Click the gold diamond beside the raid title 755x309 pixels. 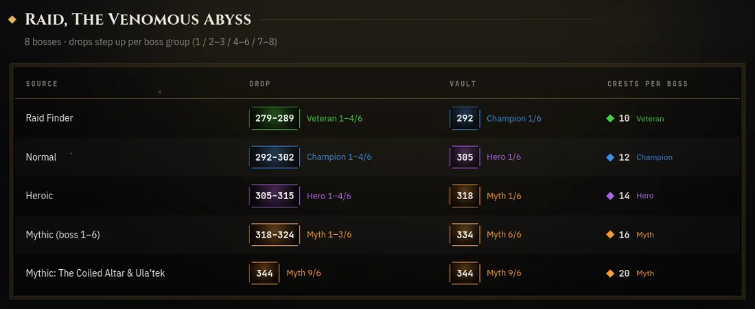point(13,20)
